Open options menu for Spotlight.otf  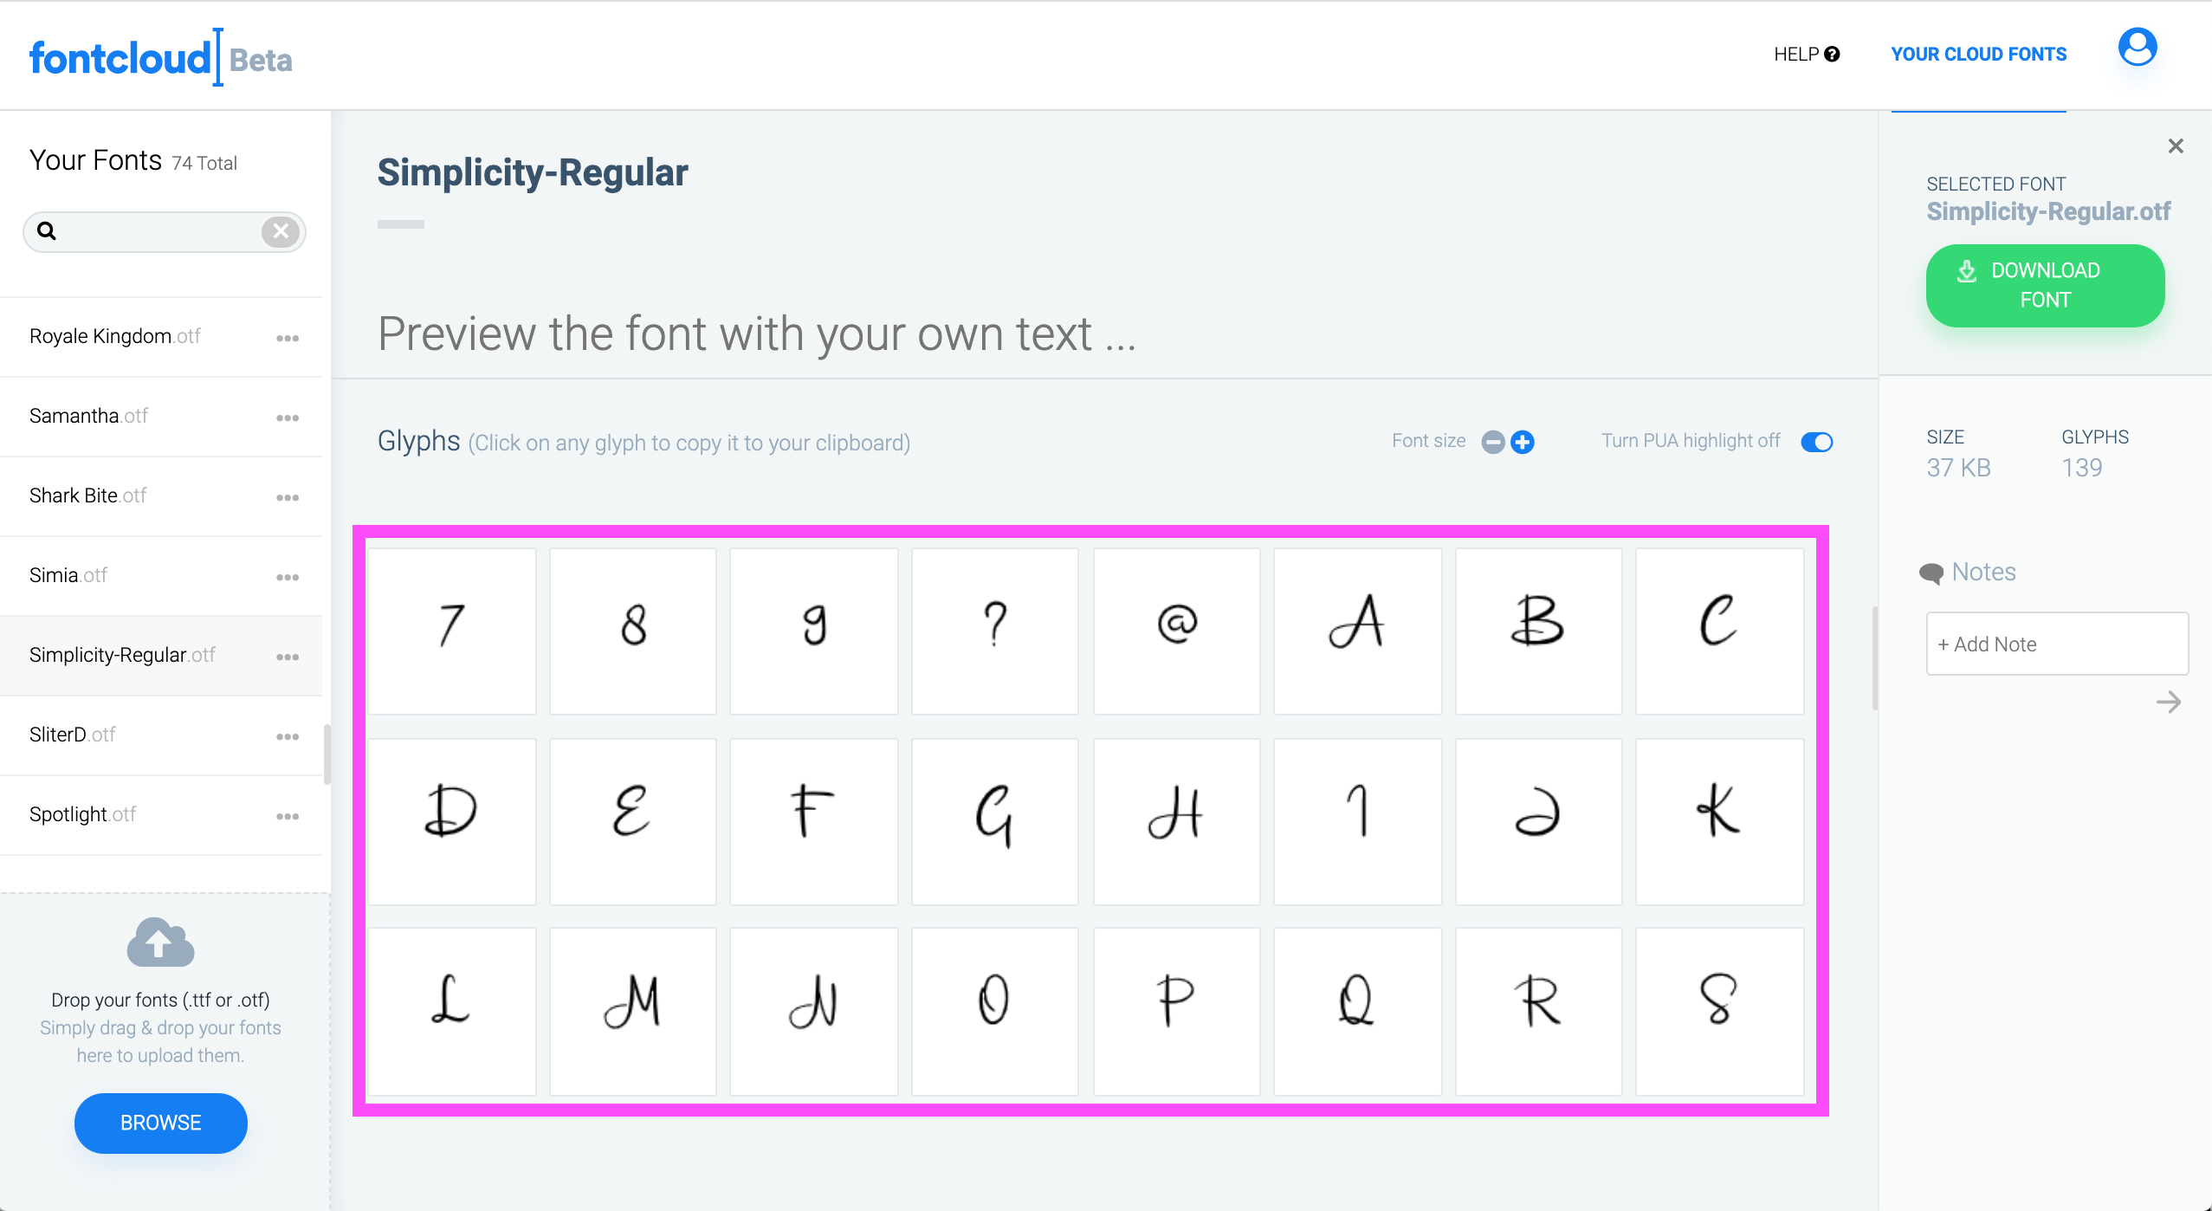[288, 816]
